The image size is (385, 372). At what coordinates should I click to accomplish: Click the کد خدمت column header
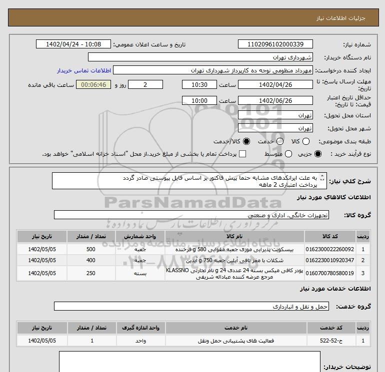click(331, 328)
